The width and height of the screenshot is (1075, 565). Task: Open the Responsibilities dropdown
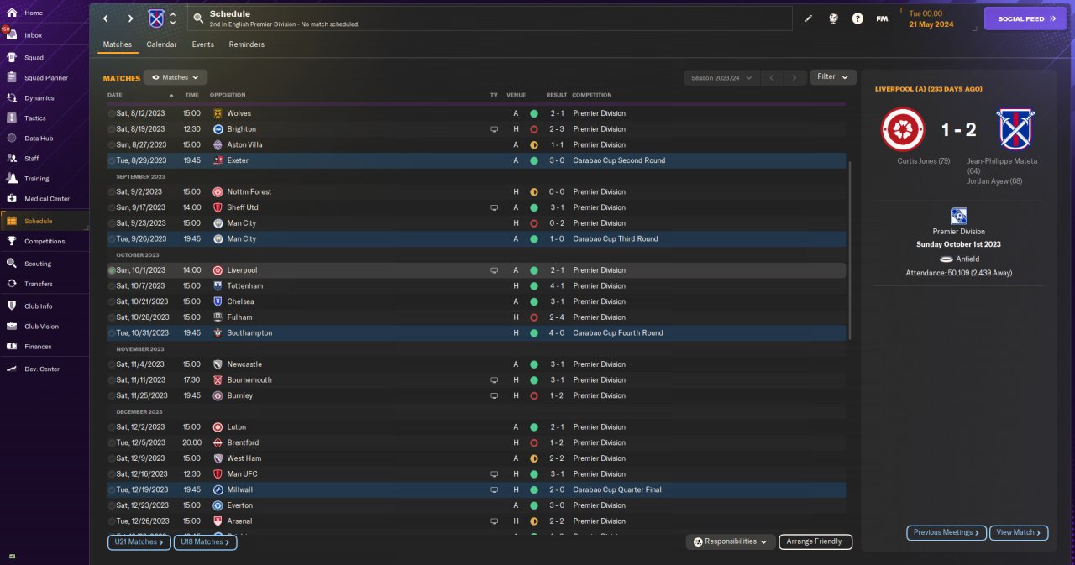click(729, 541)
